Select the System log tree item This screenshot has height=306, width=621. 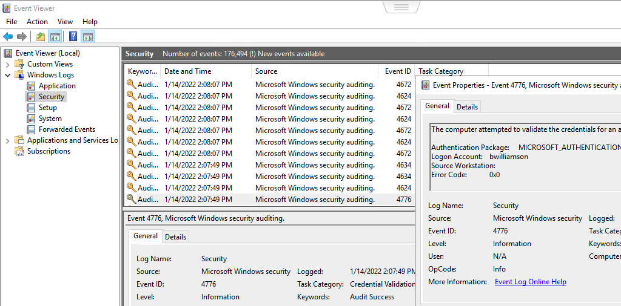50,119
